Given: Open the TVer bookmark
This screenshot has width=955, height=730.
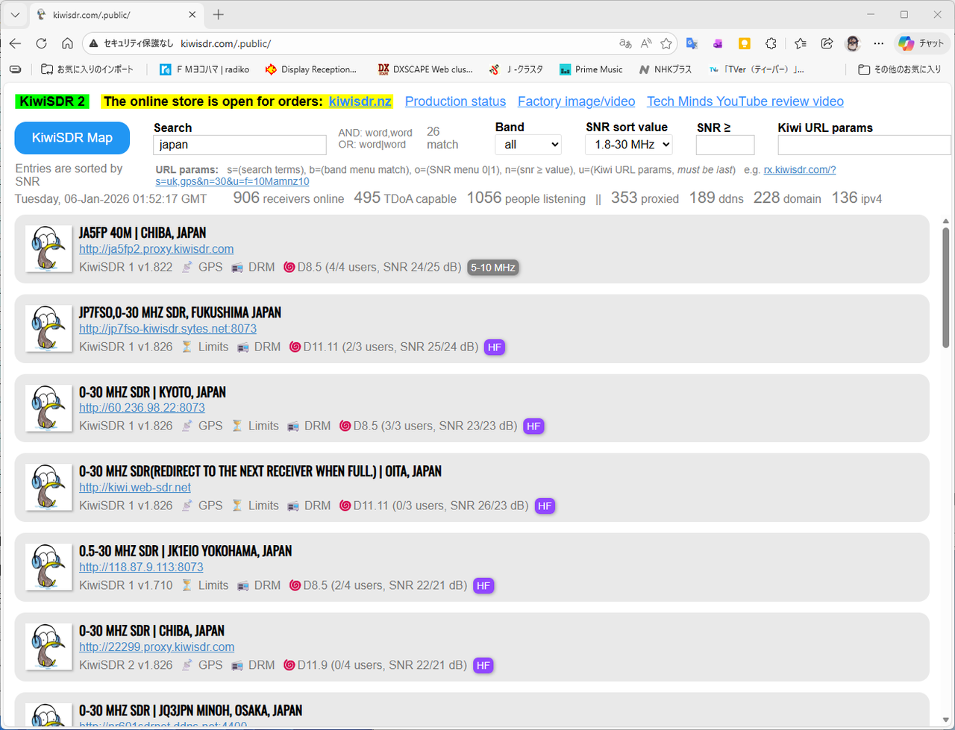Looking at the screenshot, I should [757, 69].
